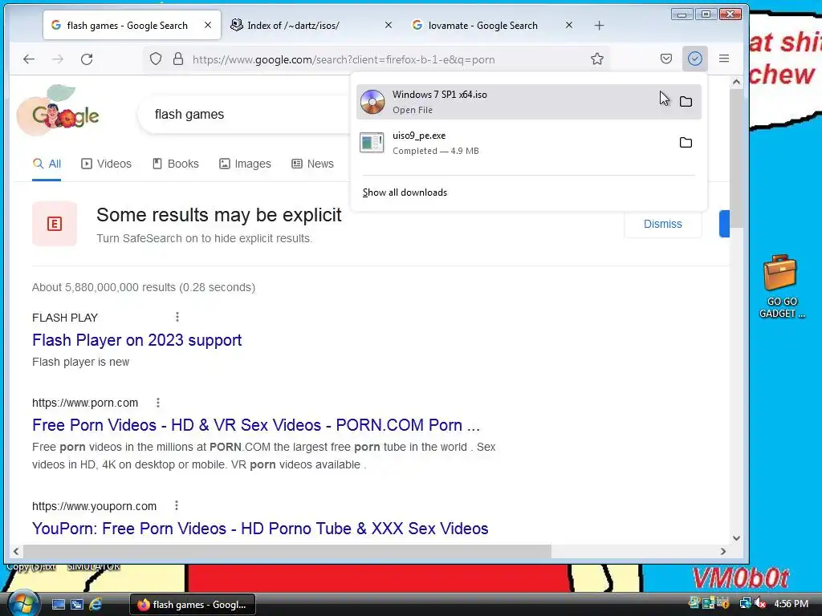Viewport: 822px width, 616px height.
Task: Click the scroll left arrow
Action: pos(16,551)
